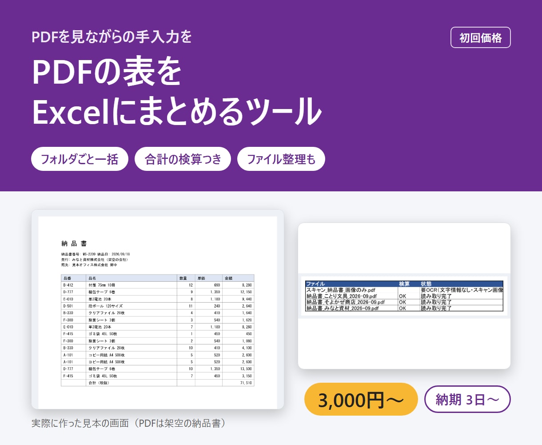This screenshot has width=542, height=445.
Task: Click 読み取り完了 in the みなと資材 row
Action: pyautogui.click(x=436, y=308)
